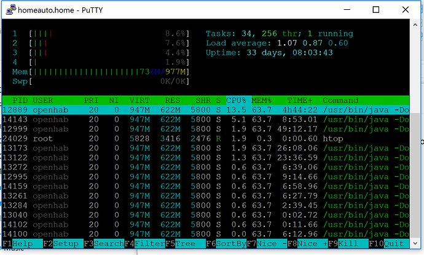Viewport: 424px width, 255px height.
Task: Click the TIME+ column header
Action: click(300, 100)
